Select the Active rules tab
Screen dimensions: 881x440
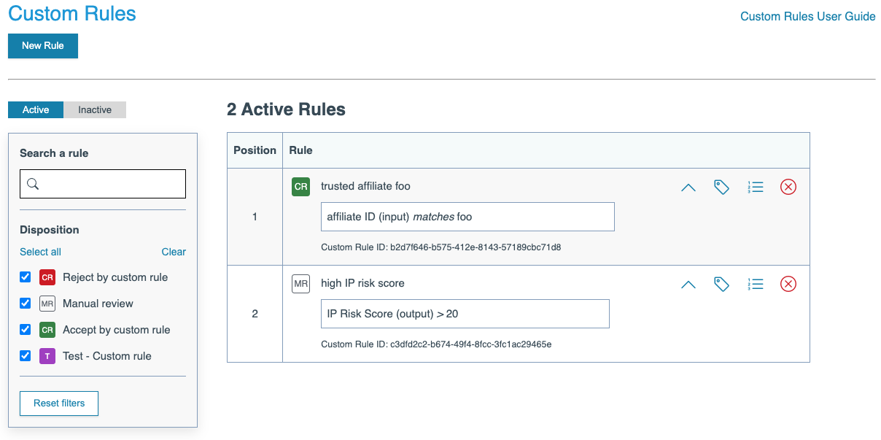pyautogui.click(x=36, y=110)
